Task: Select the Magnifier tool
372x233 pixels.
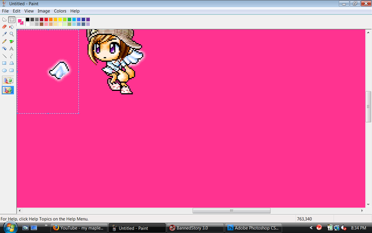Action: pos(12,34)
